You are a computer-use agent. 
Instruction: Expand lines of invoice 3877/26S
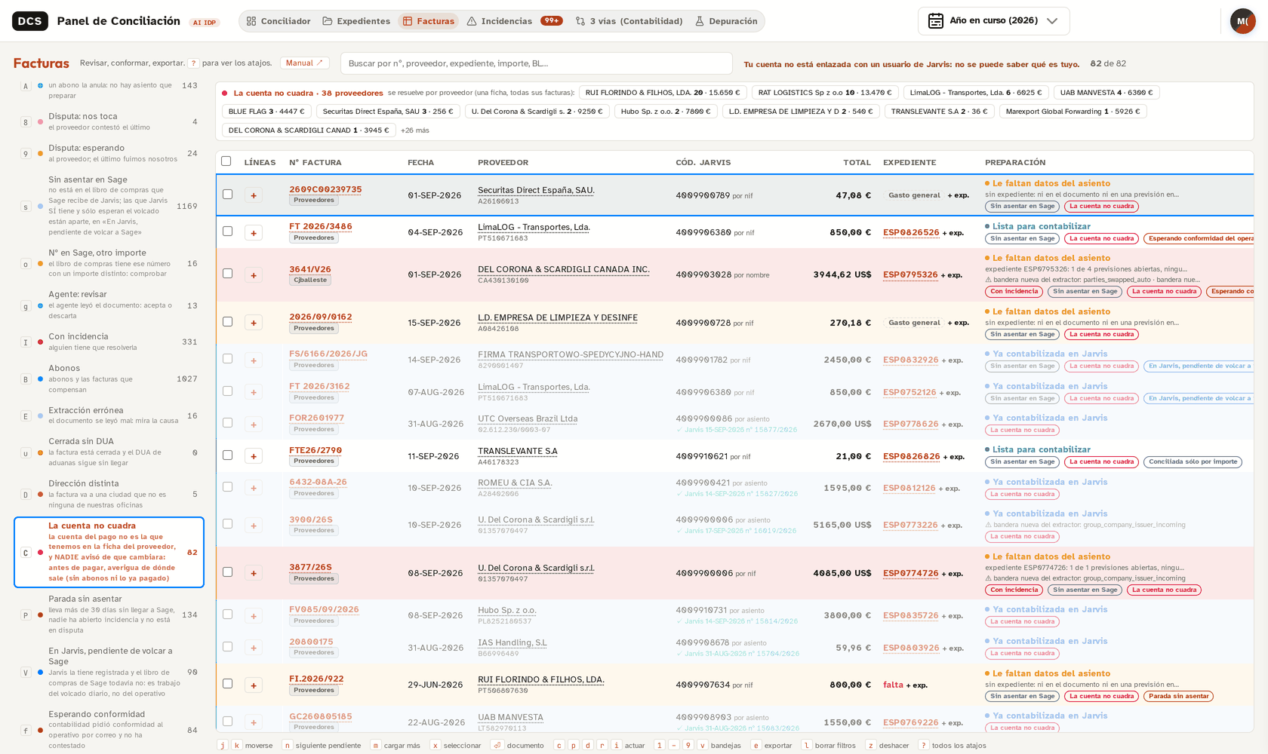click(254, 573)
